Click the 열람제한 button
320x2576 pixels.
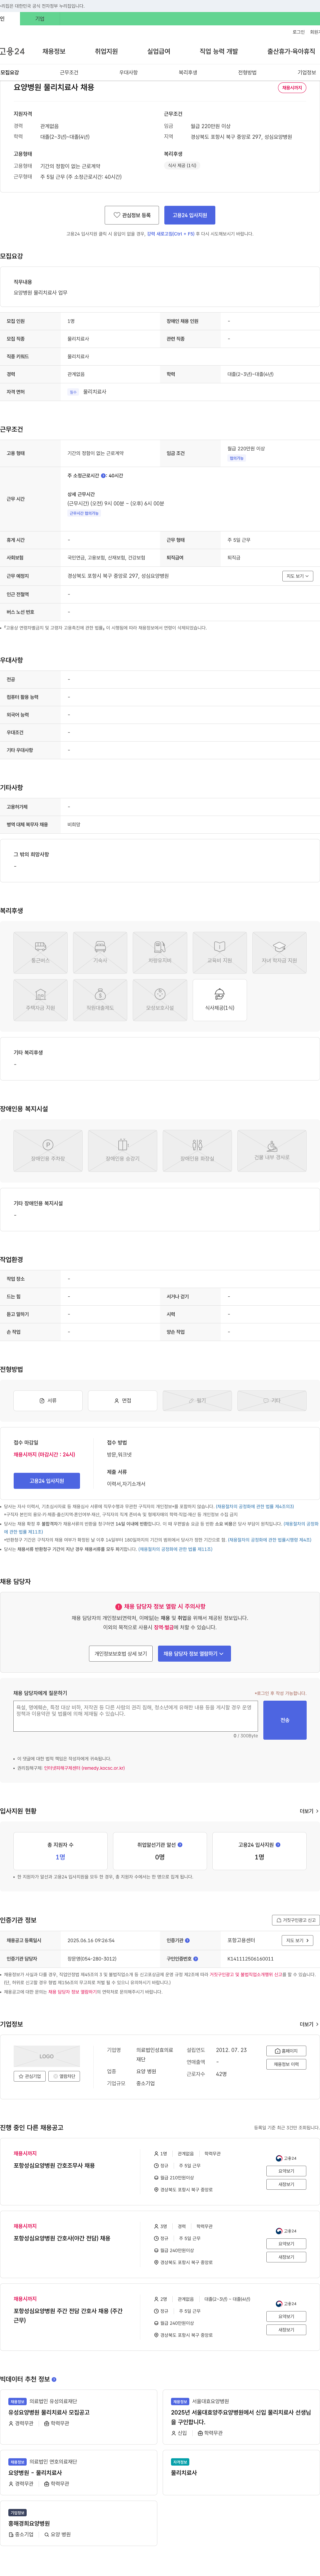(64, 2076)
